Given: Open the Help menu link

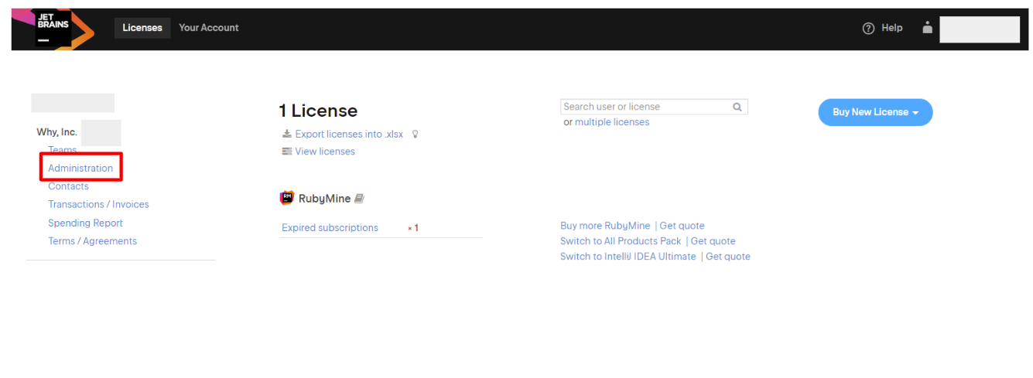Looking at the screenshot, I should coord(892,28).
